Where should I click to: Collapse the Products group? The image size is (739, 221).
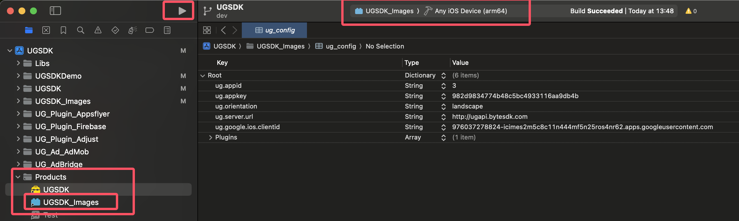pyautogui.click(x=18, y=177)
